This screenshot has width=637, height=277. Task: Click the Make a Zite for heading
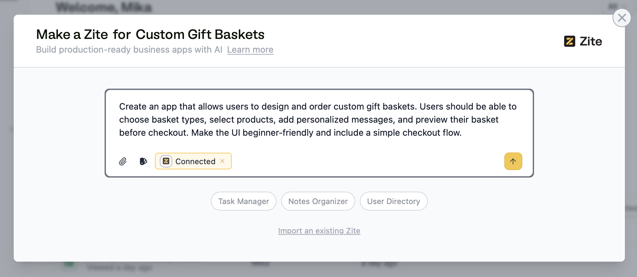click(x=83, y=35)
